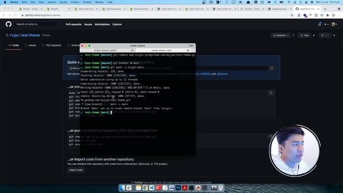343x193 pixels.
Task: Click 'Delta compression using up to 12 threads' line
Action: 109,80
